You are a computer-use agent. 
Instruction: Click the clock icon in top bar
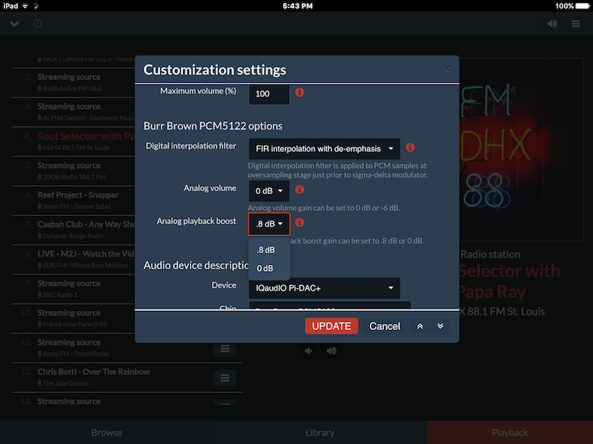[x=38, y=24]
